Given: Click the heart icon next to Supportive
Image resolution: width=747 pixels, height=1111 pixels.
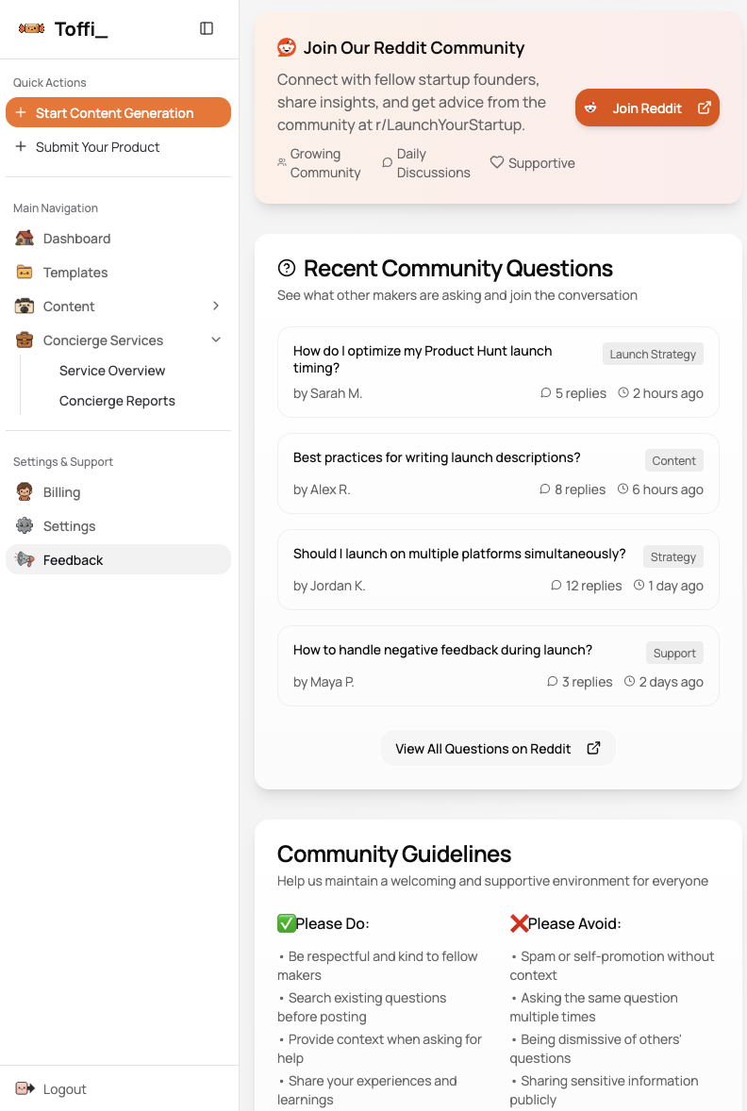Looking at the screenshot, I should 497,162.
